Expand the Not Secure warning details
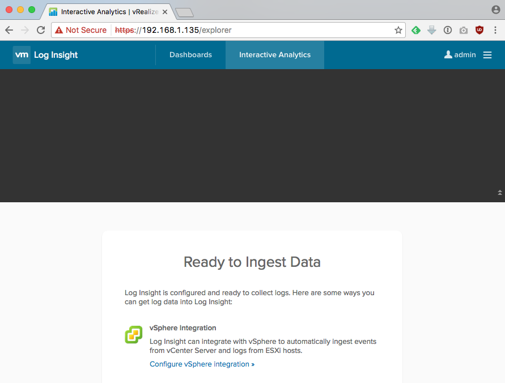The width and height of the screenshot is (505, 383). (80, 29)
